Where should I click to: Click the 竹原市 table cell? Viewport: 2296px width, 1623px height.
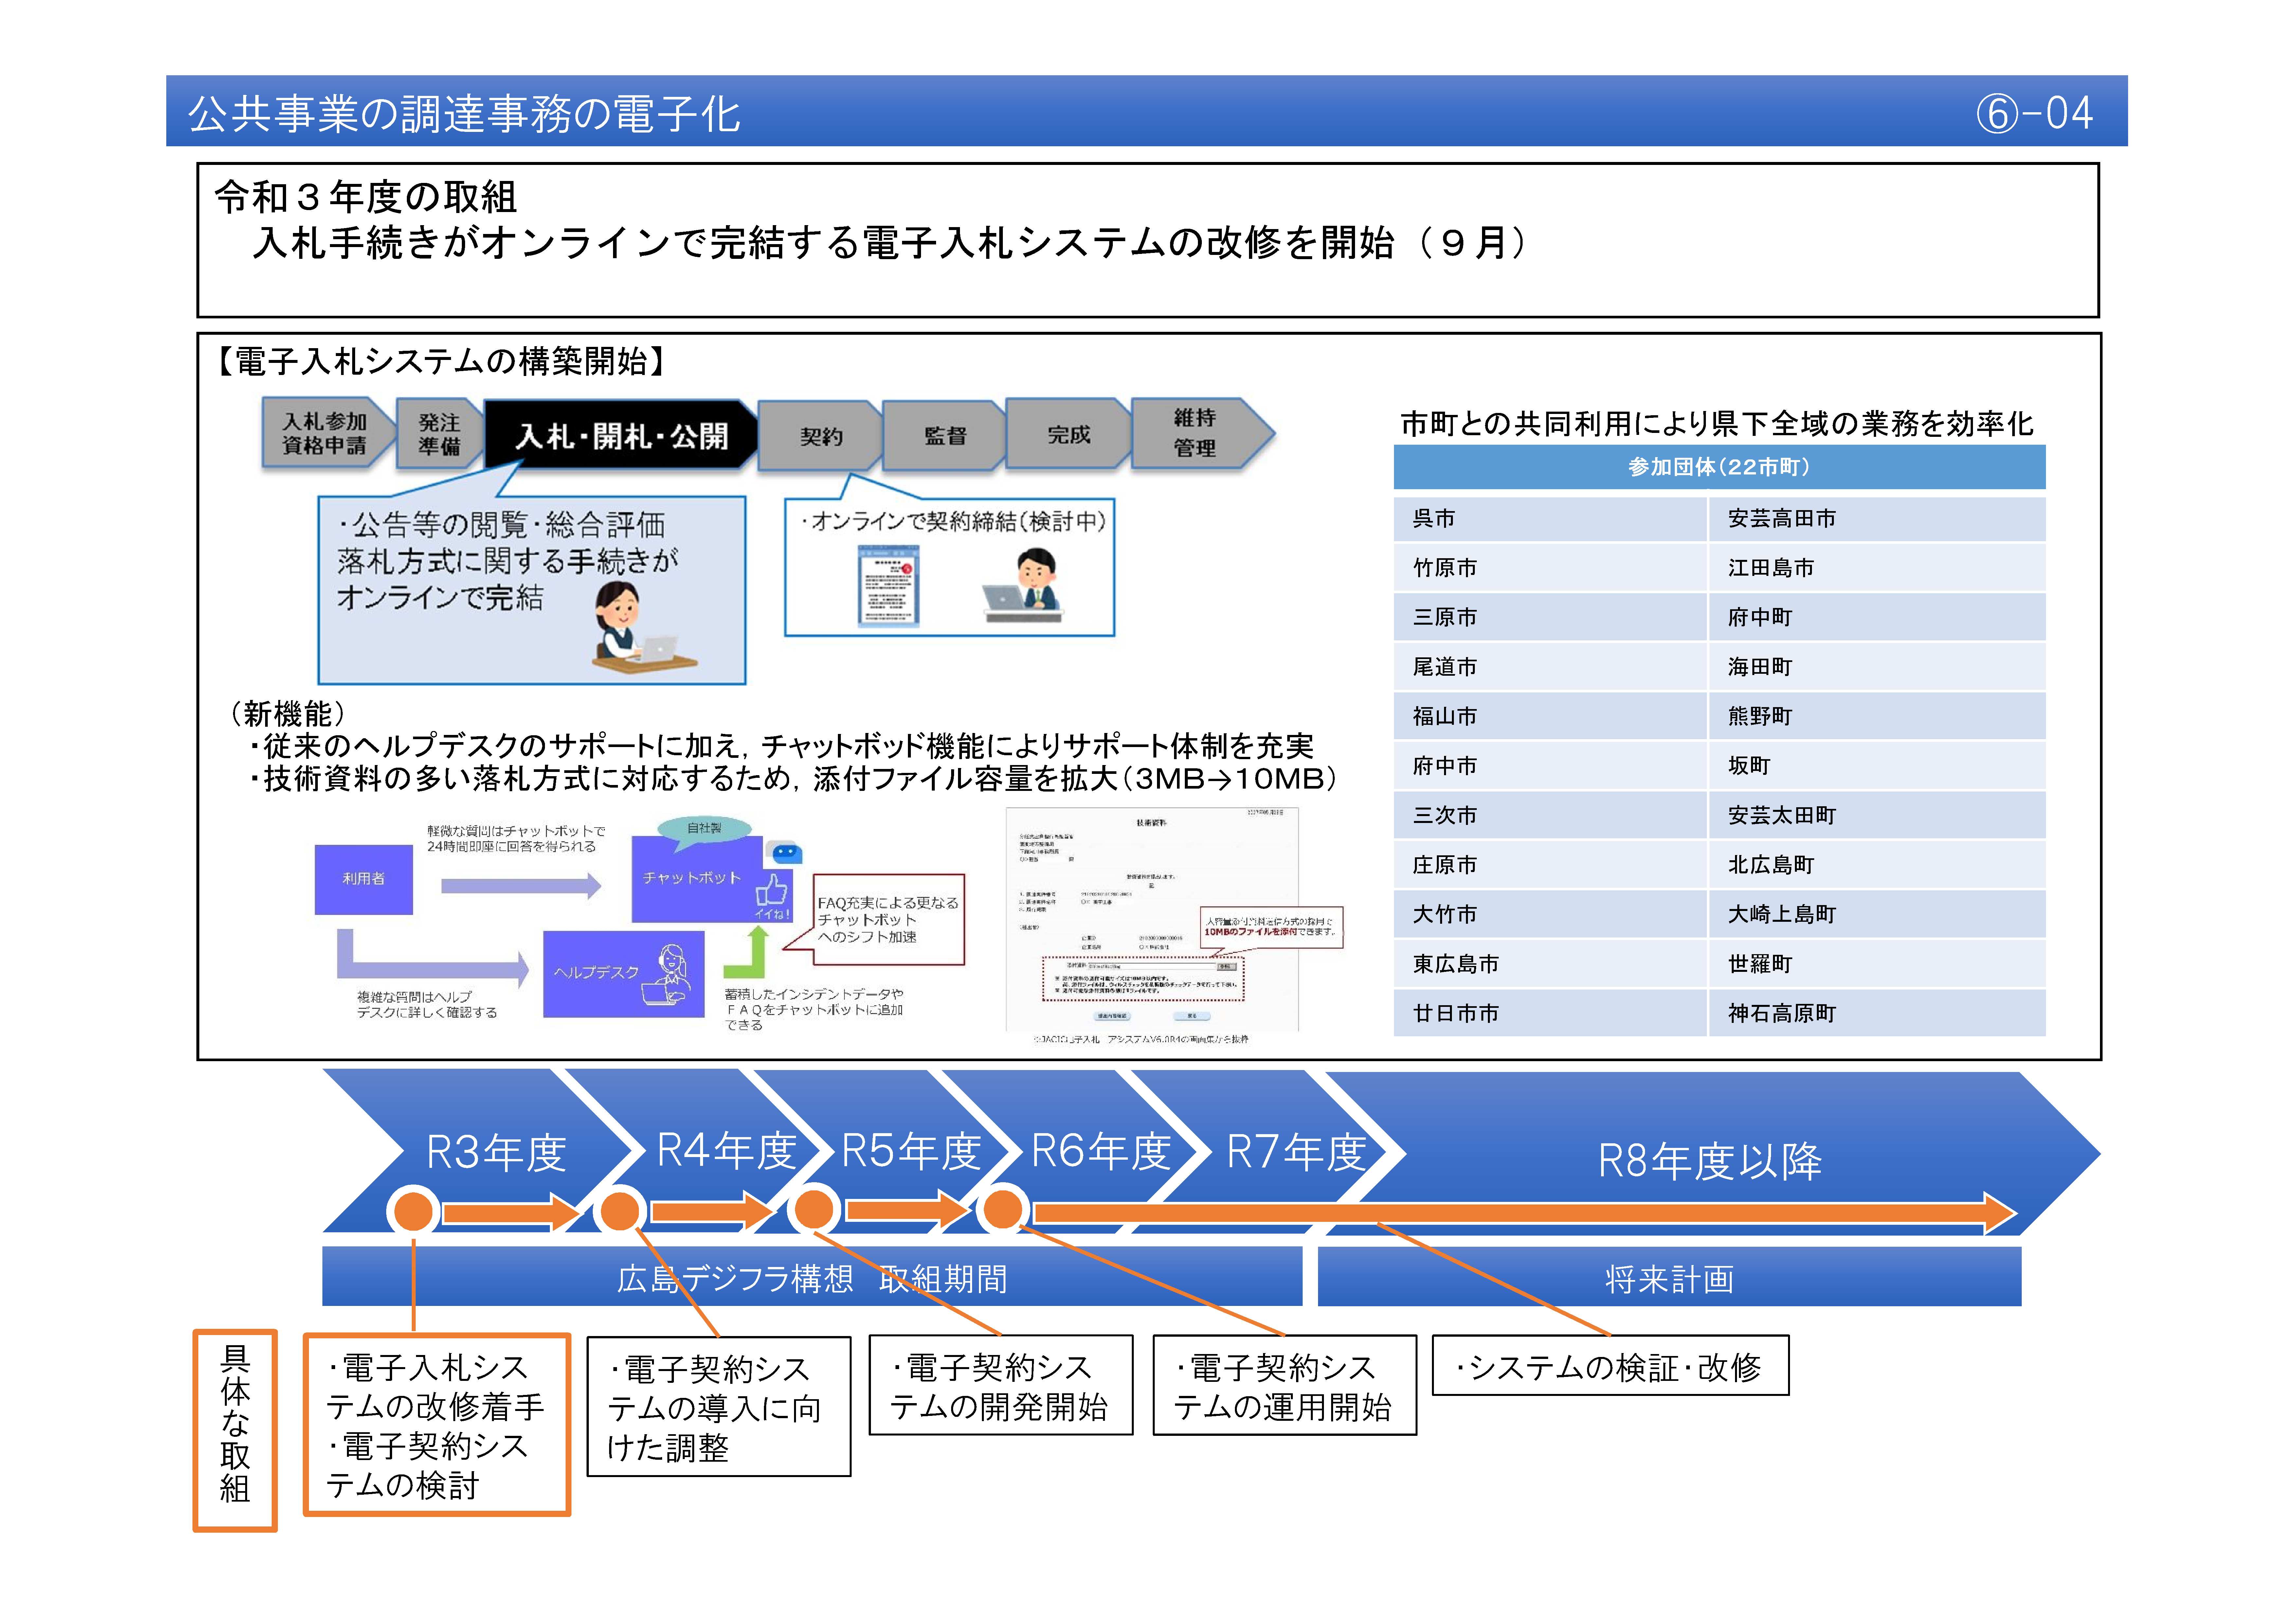click(x=1550, y=568)
